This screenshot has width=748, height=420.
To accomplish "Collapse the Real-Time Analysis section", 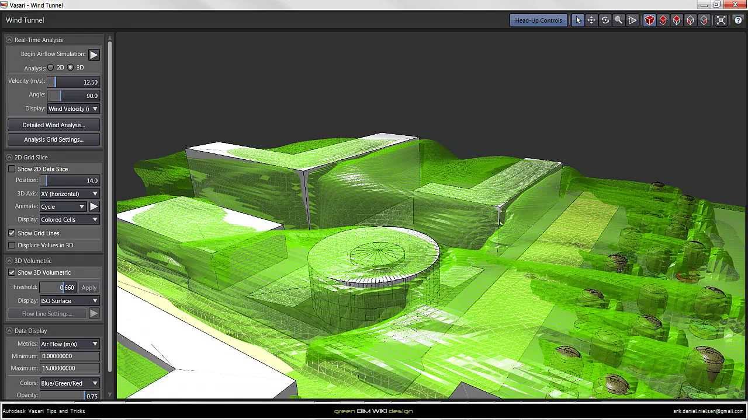I will pyautogui.click(x=9, y=40).
